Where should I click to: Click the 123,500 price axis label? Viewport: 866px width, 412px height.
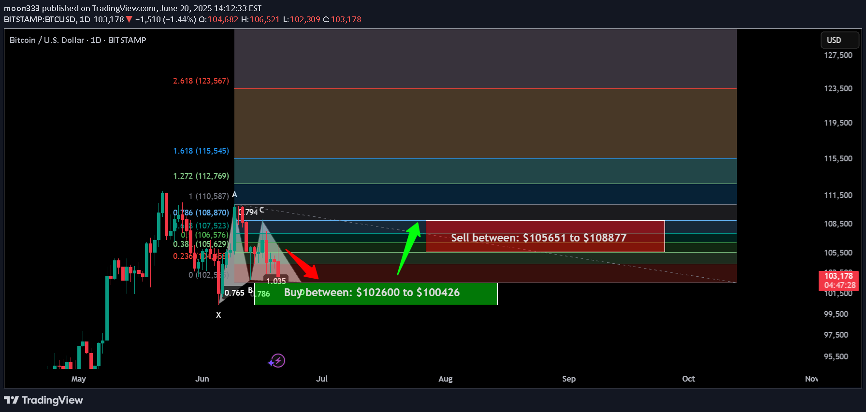point(838,88)
